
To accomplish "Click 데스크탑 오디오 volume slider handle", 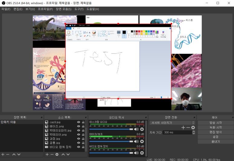I will (131, 129).
